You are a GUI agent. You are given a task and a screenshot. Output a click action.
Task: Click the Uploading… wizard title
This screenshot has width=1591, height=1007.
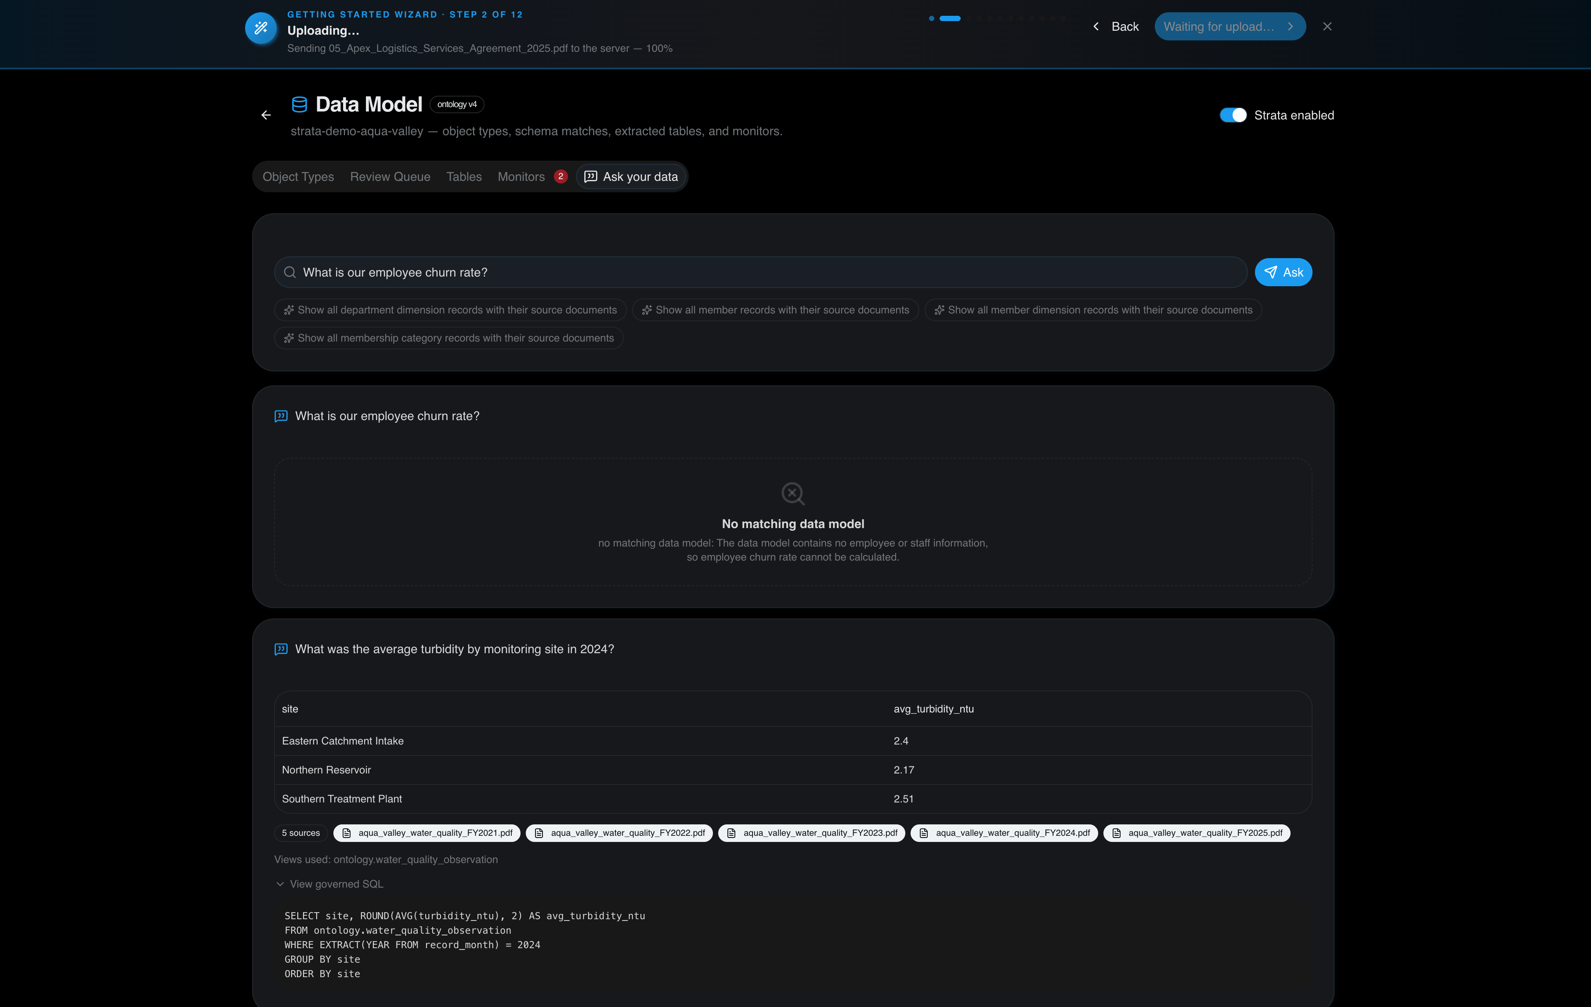[x=323, y=30]
